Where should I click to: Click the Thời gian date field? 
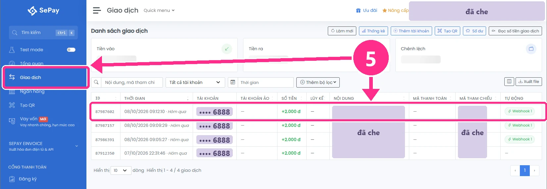266,82
